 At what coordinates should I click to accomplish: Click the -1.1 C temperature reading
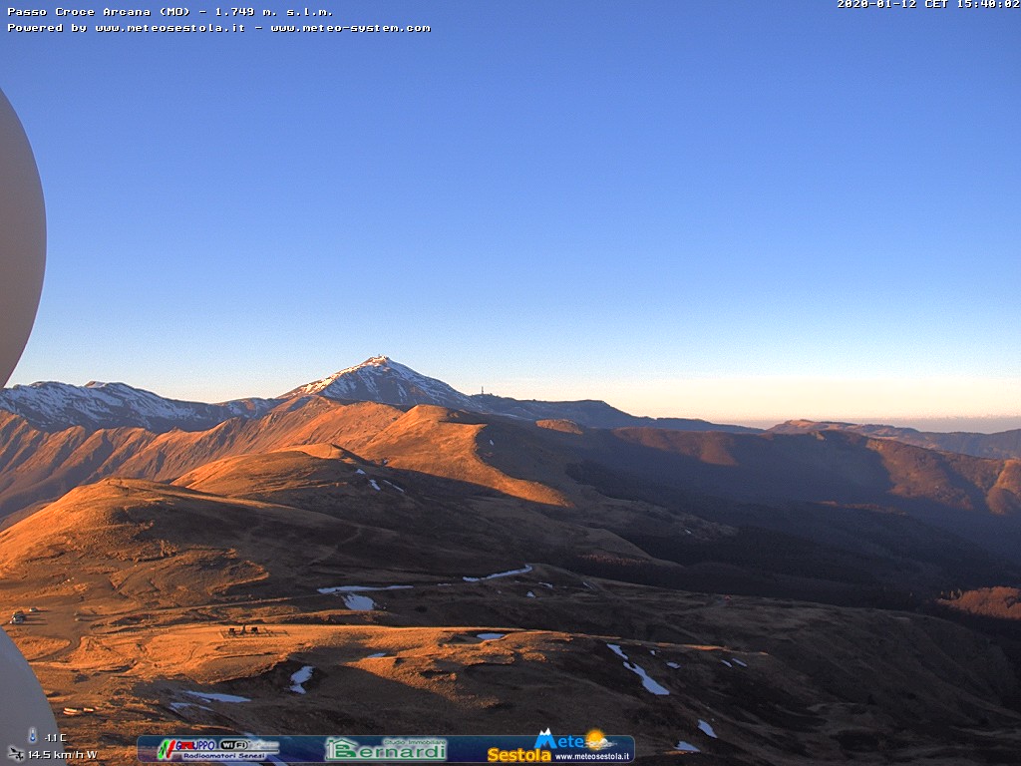(x=55, y=738)
